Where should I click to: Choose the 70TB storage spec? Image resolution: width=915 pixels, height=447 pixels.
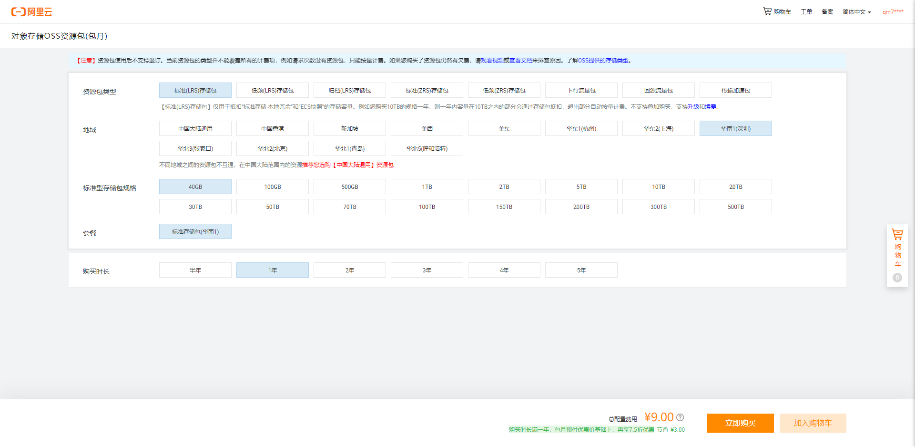click(x=350, y=207)
